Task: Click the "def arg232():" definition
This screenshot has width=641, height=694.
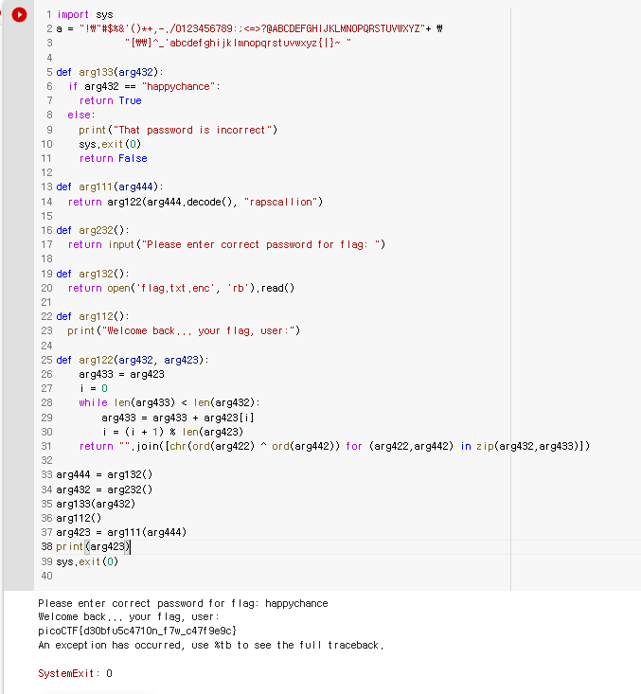Action: 93,230
